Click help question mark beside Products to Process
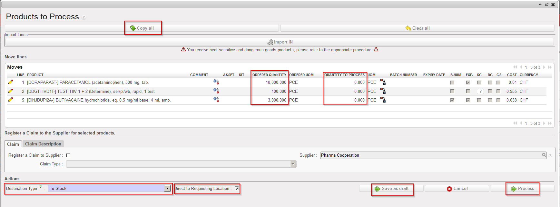560x207 pixels. [x=84, y=17]
